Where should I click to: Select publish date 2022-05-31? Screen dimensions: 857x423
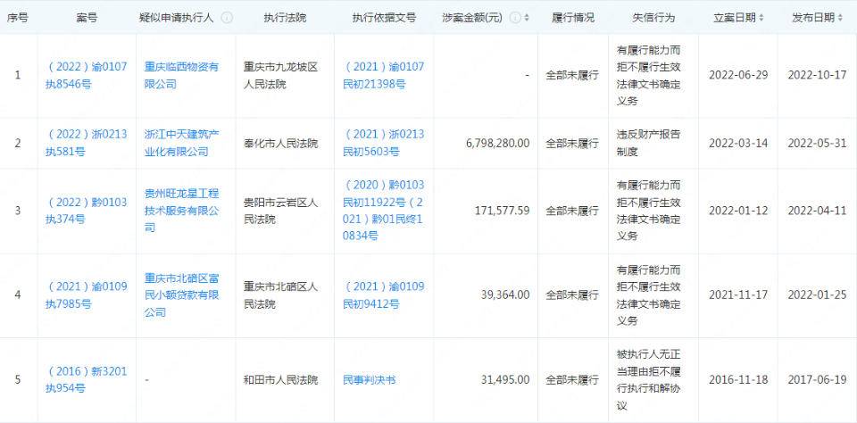(x=817, y=143)
